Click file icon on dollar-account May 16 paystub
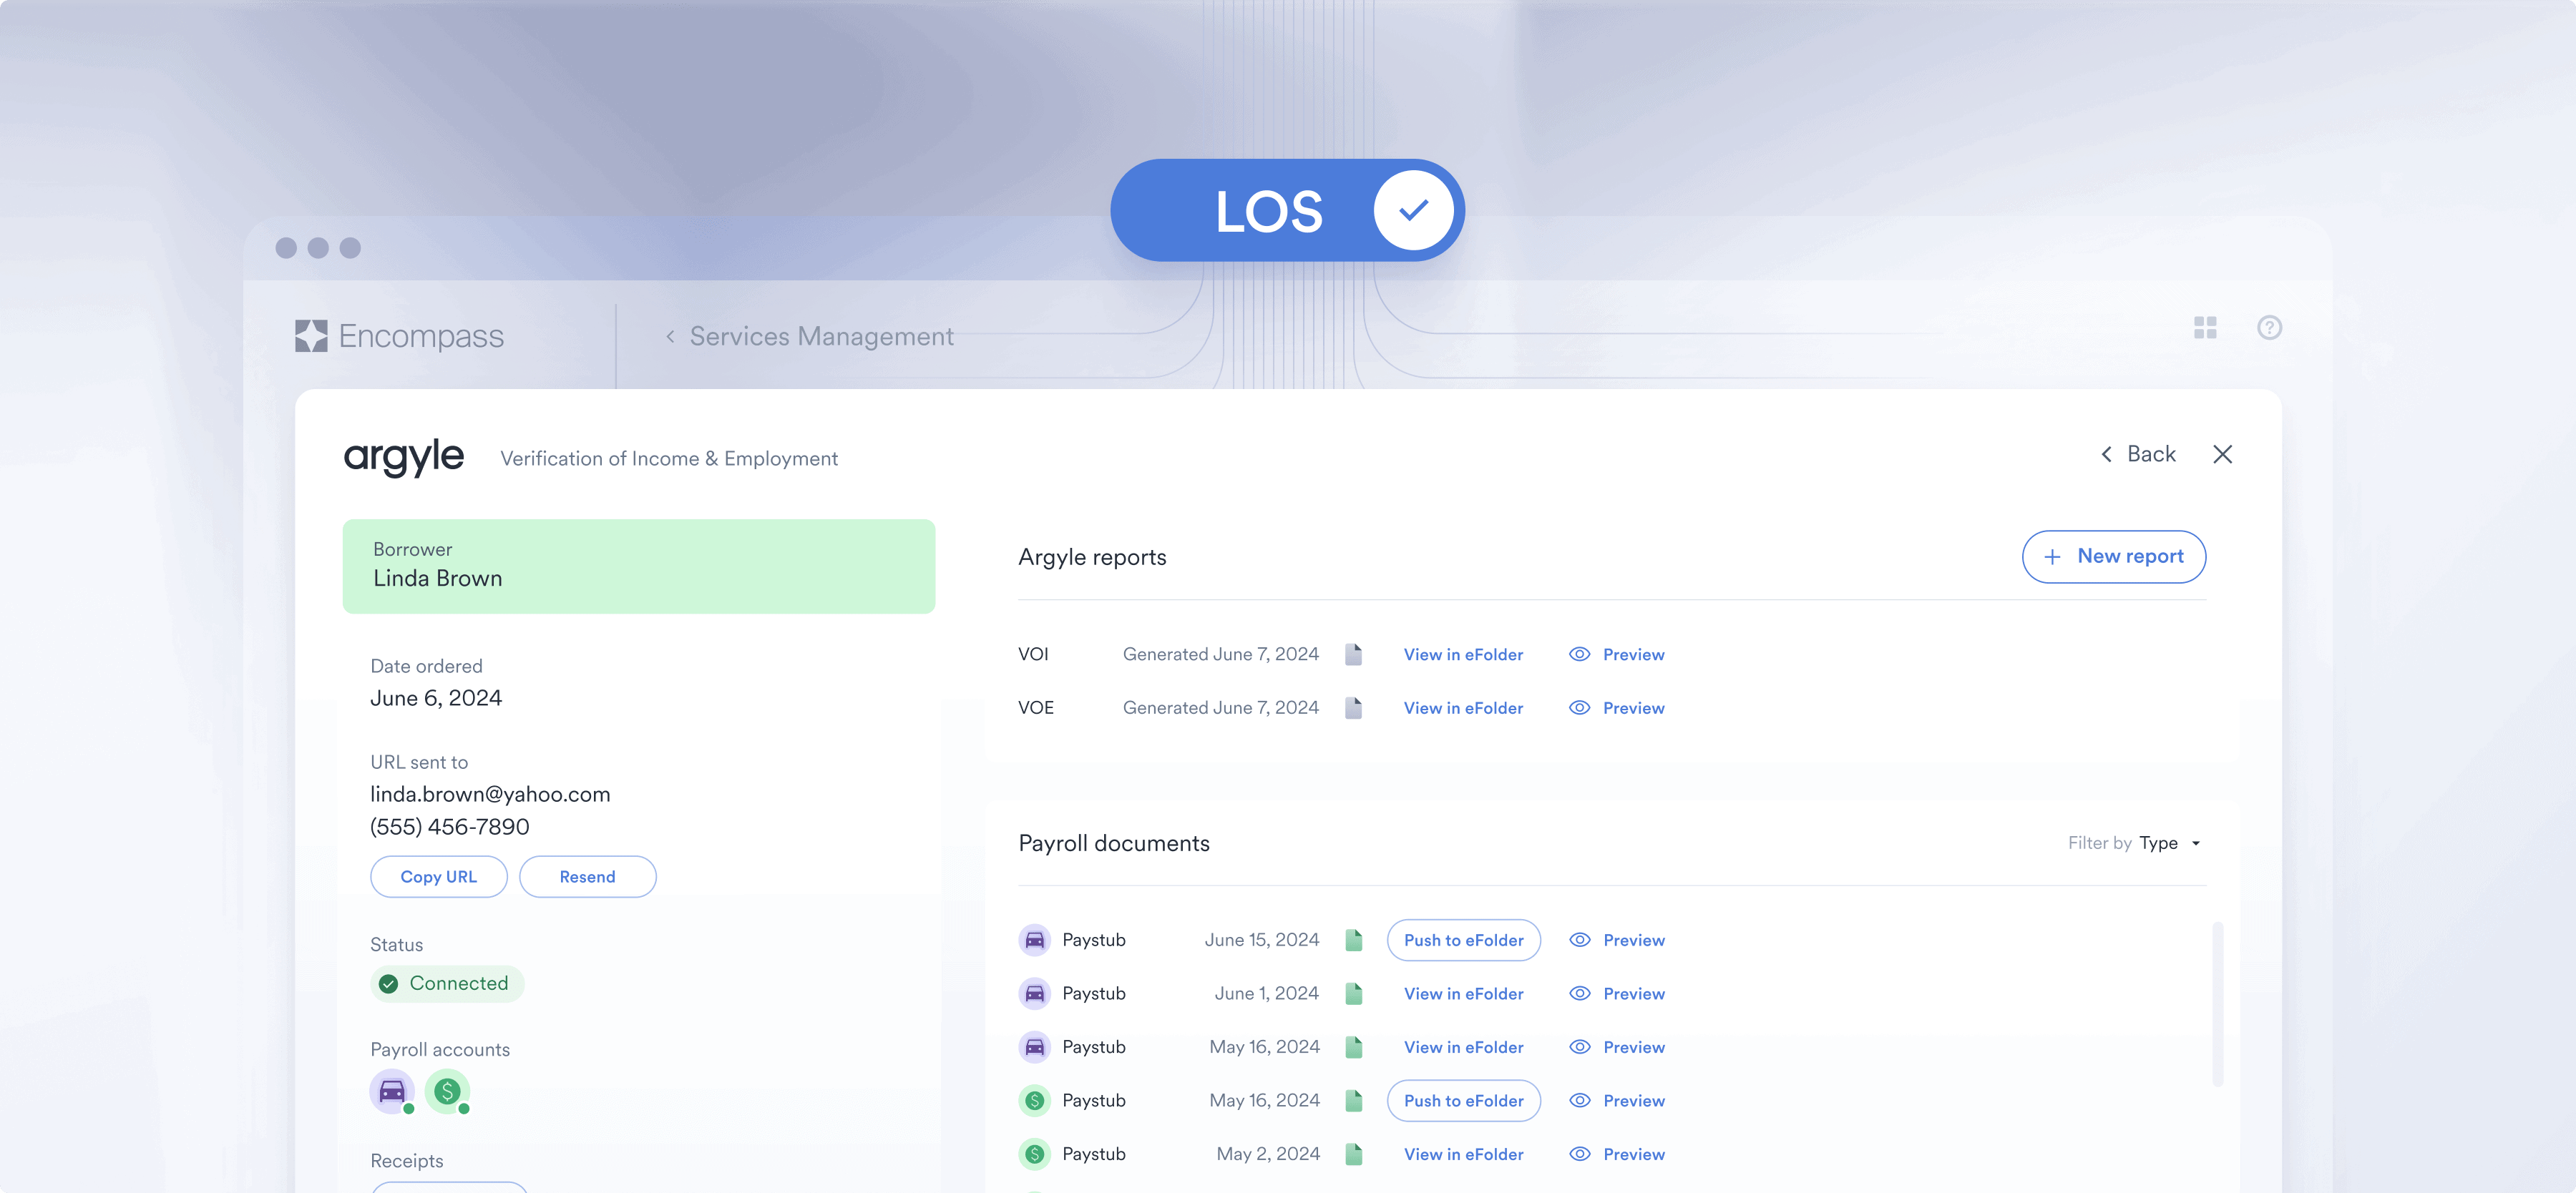The width and height of the screenshot is (2576, 1193). (1354, 1100)
